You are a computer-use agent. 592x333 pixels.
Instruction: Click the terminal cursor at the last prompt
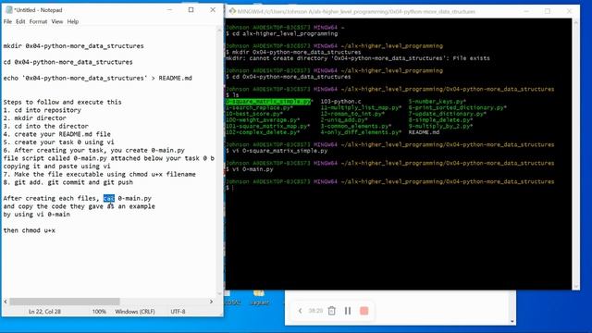pos(233,188)
